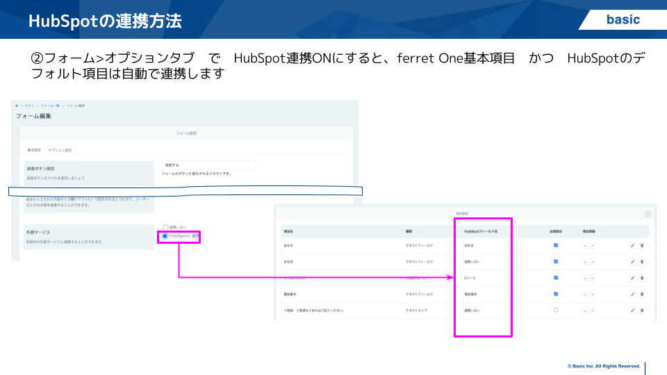Delete the 電話番号 row with the trash icon
The width and height of the screenshot is (667, 375).
coord(642,294)
